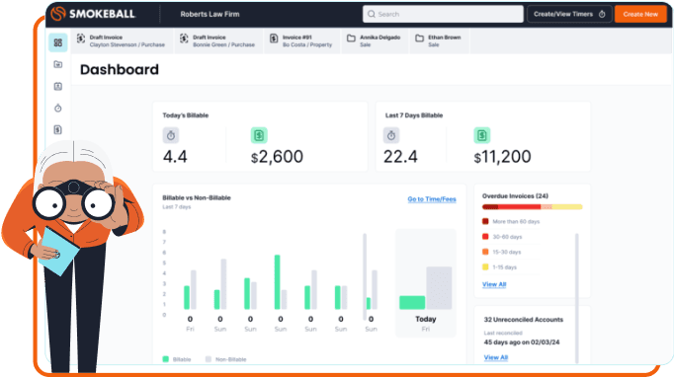
Task: Open the contacts icon in sidebar
Action: coord(58,86)
